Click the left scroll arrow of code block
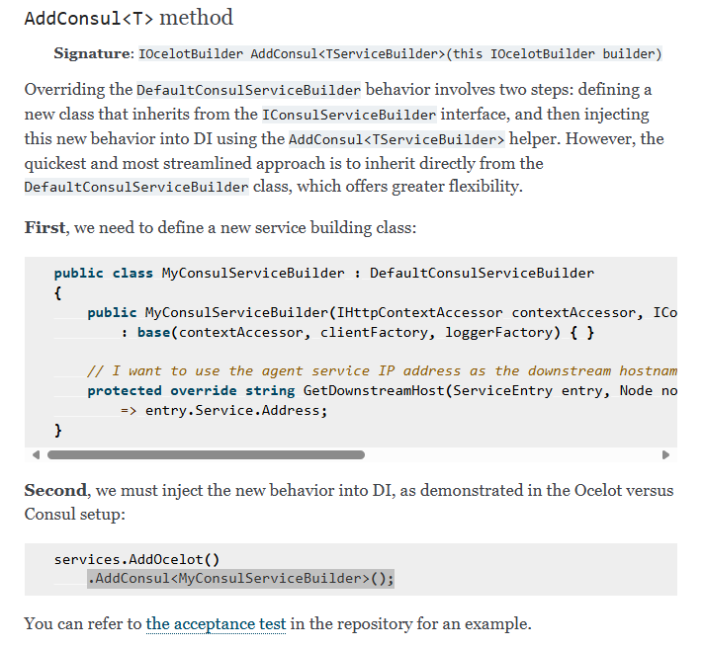704x648 pixels. (x=37, y=454)
